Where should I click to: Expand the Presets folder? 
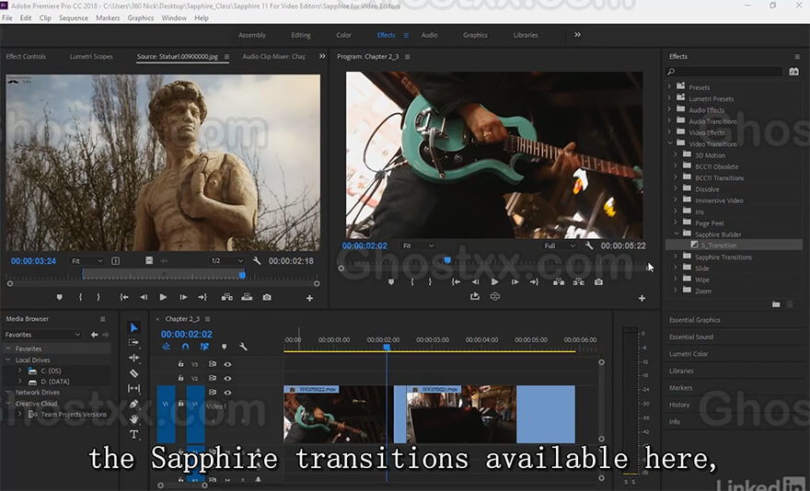[x=669, y=86]
